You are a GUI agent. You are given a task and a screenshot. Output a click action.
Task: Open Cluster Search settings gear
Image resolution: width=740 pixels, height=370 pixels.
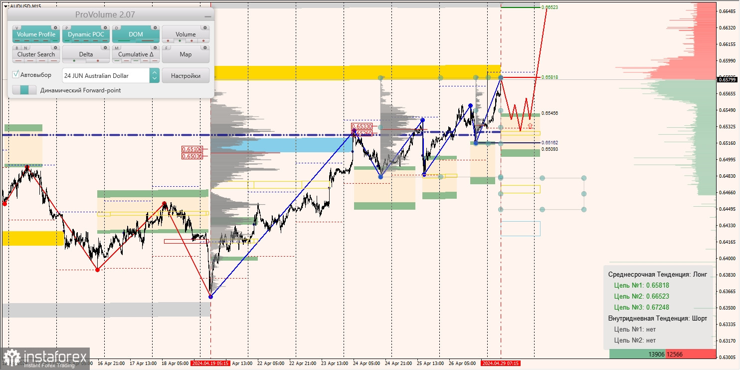pyautogui.click(x=55, y=48)
